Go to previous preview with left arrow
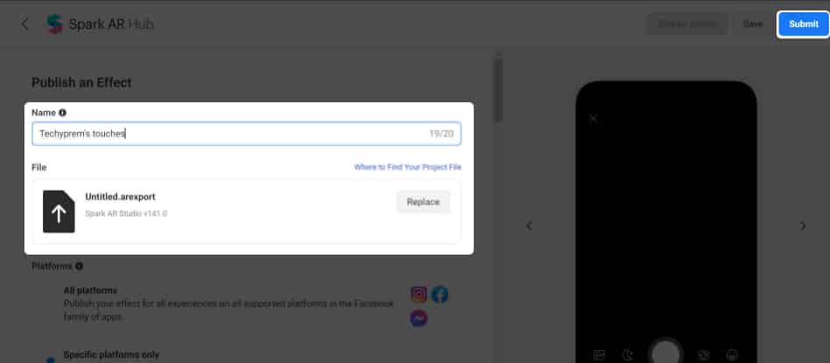Viewport: 830px width, 363px height. tap(528, 226)
